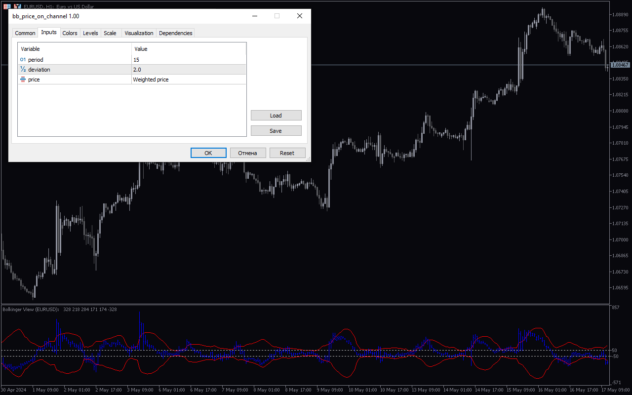Open the Visualization tab
Viewport: 632px width, 395px height.
139,33
